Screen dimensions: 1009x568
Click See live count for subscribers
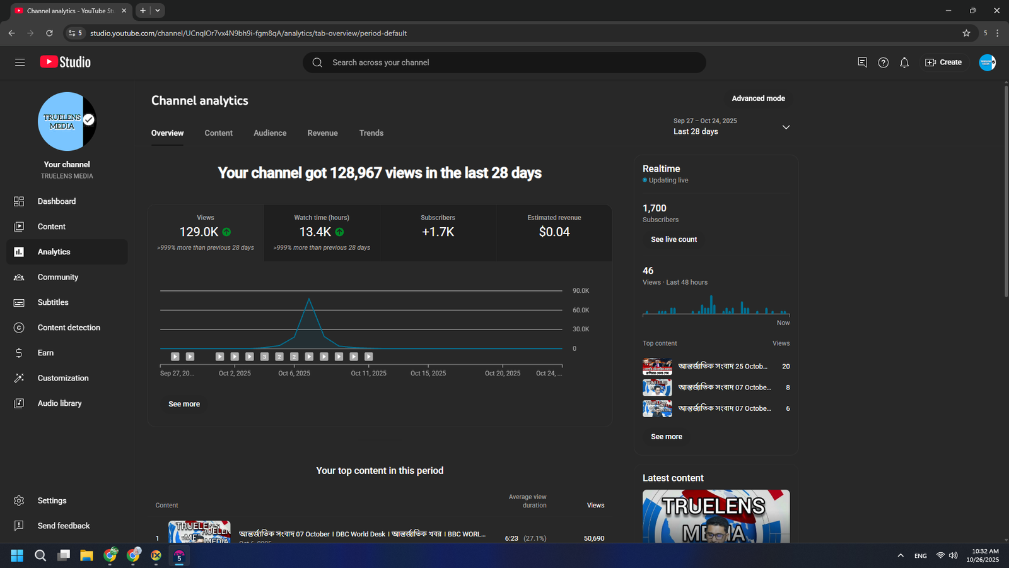tap(674, 240)
